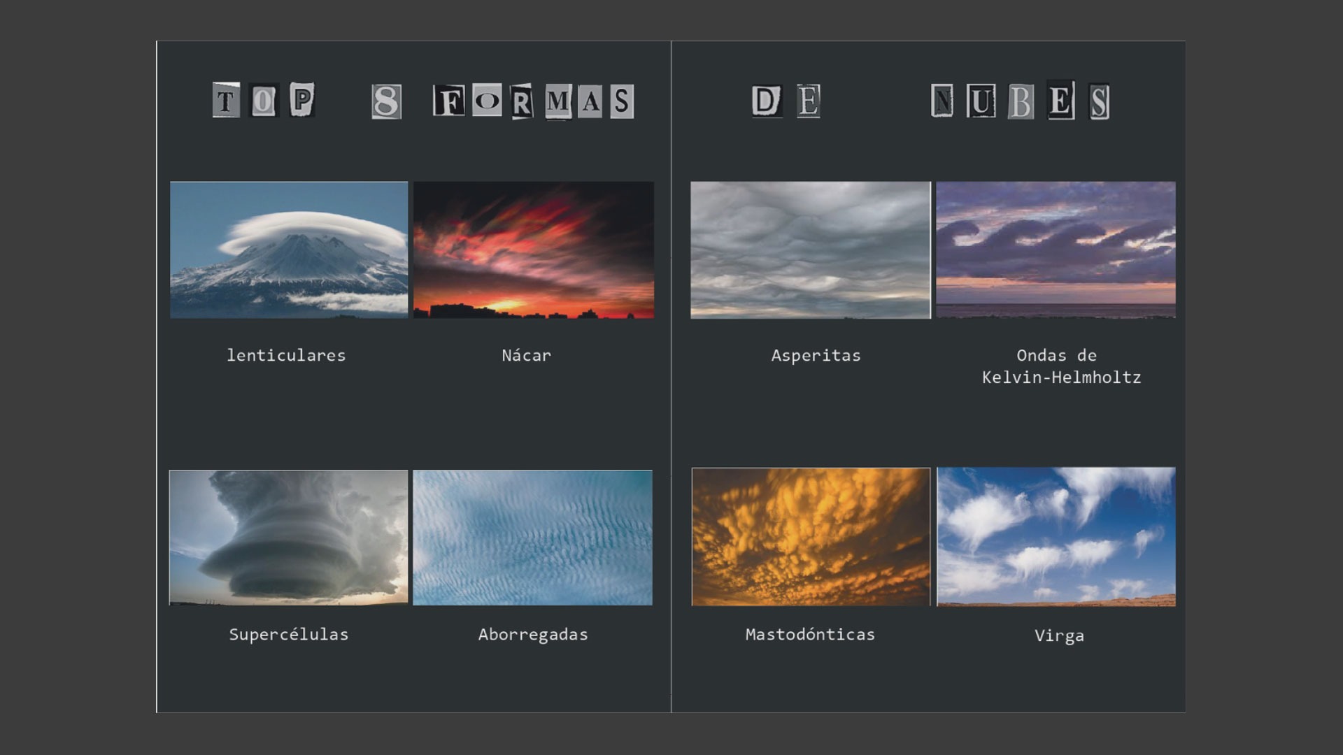Click the Nácar red sunset photo
Viewport: 1343px width, 755px height.
point(533,250)
